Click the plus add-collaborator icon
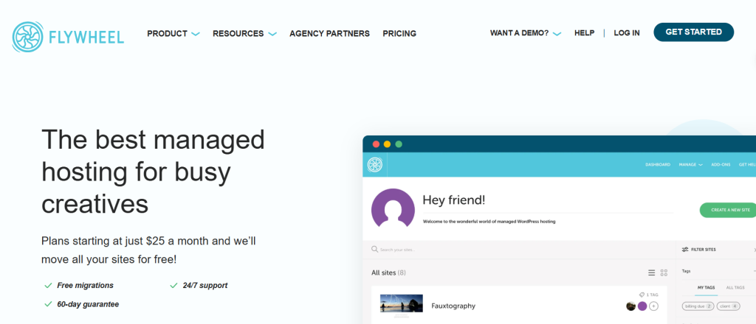Viewport: 756px width, 324px height. pyautogui.click(x=654, y=306)
